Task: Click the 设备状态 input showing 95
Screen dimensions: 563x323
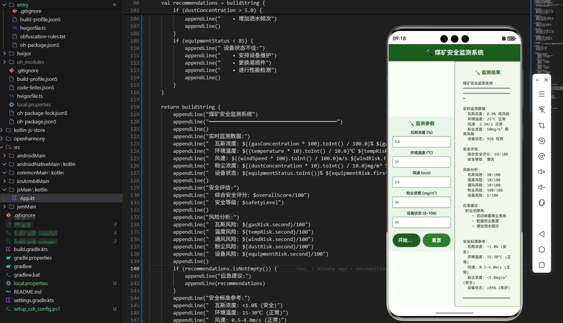Action: [421, 222]
